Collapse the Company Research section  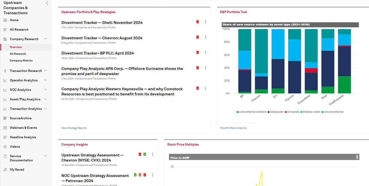(x=45, y=39)
